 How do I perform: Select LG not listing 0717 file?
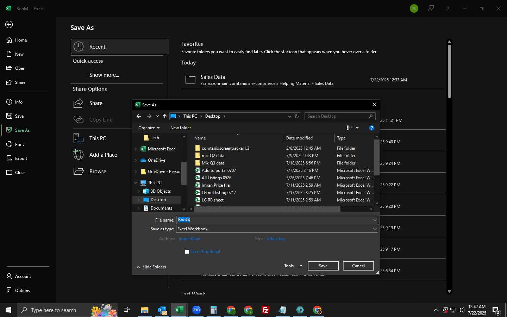[219, 193]
